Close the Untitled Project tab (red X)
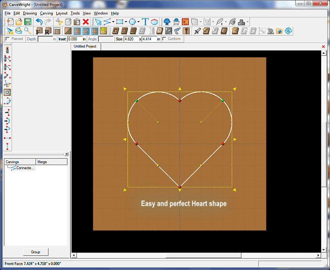This screenshot has width=330, height=270. coord(323,47)
